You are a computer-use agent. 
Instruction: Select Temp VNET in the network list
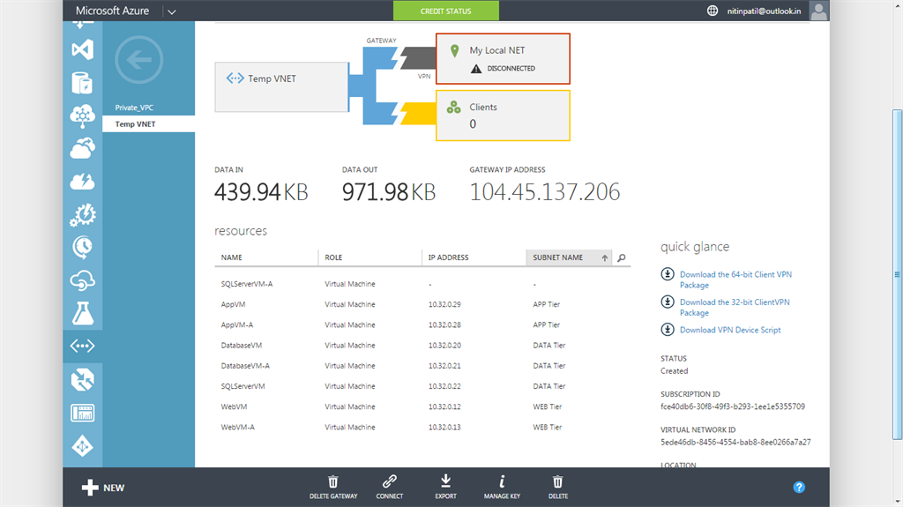pos(148,123)
